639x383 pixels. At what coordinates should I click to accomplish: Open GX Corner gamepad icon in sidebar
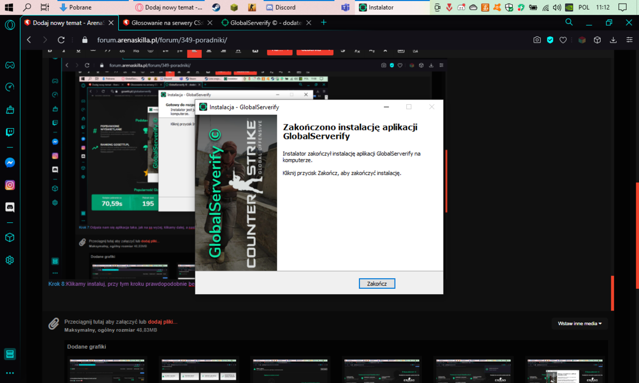(x=10, y=65)
